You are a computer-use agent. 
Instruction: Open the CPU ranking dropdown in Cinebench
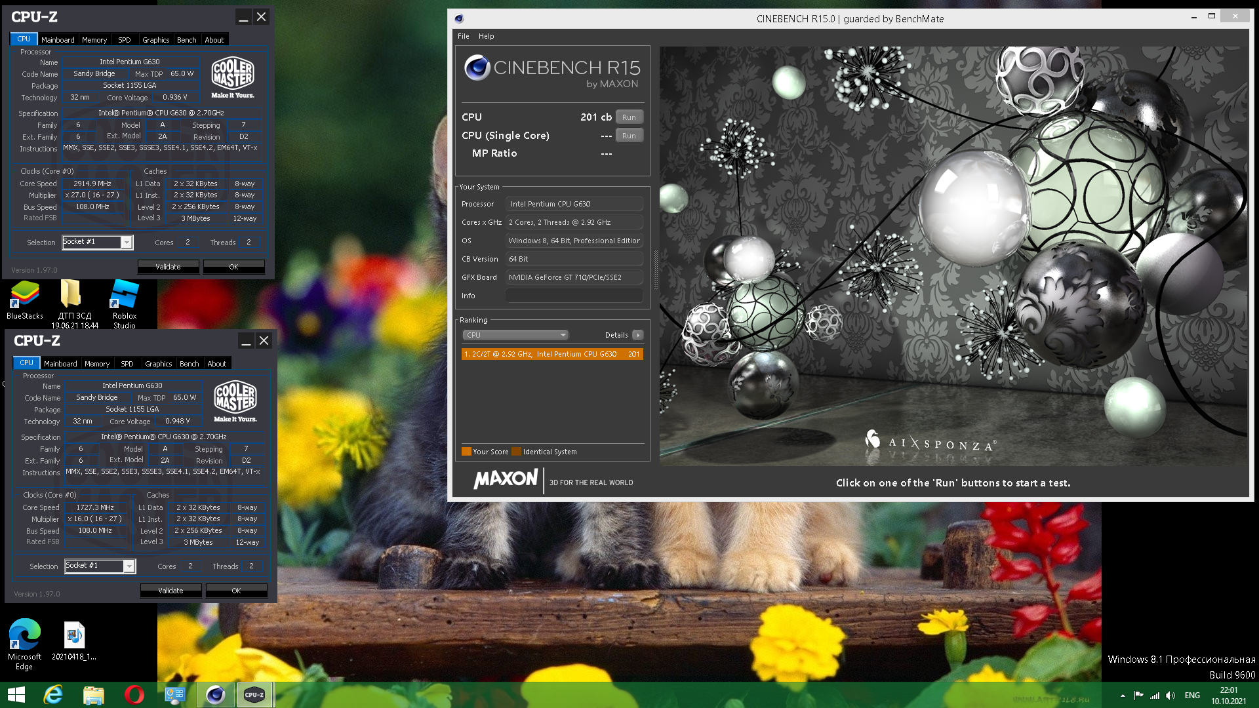[x=515, y=335]
